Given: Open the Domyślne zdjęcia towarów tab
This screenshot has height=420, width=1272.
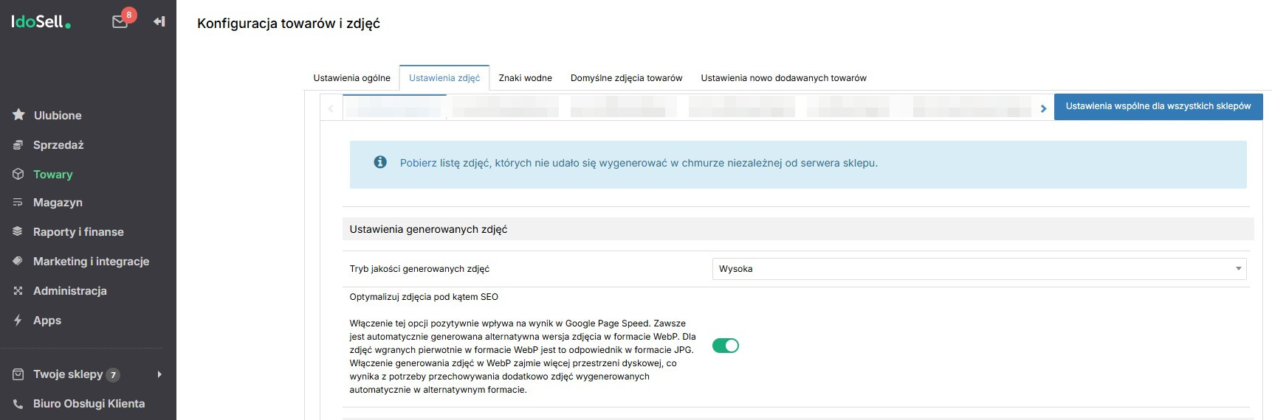Looking at the screenshot, I should click(x=626, y=78).
